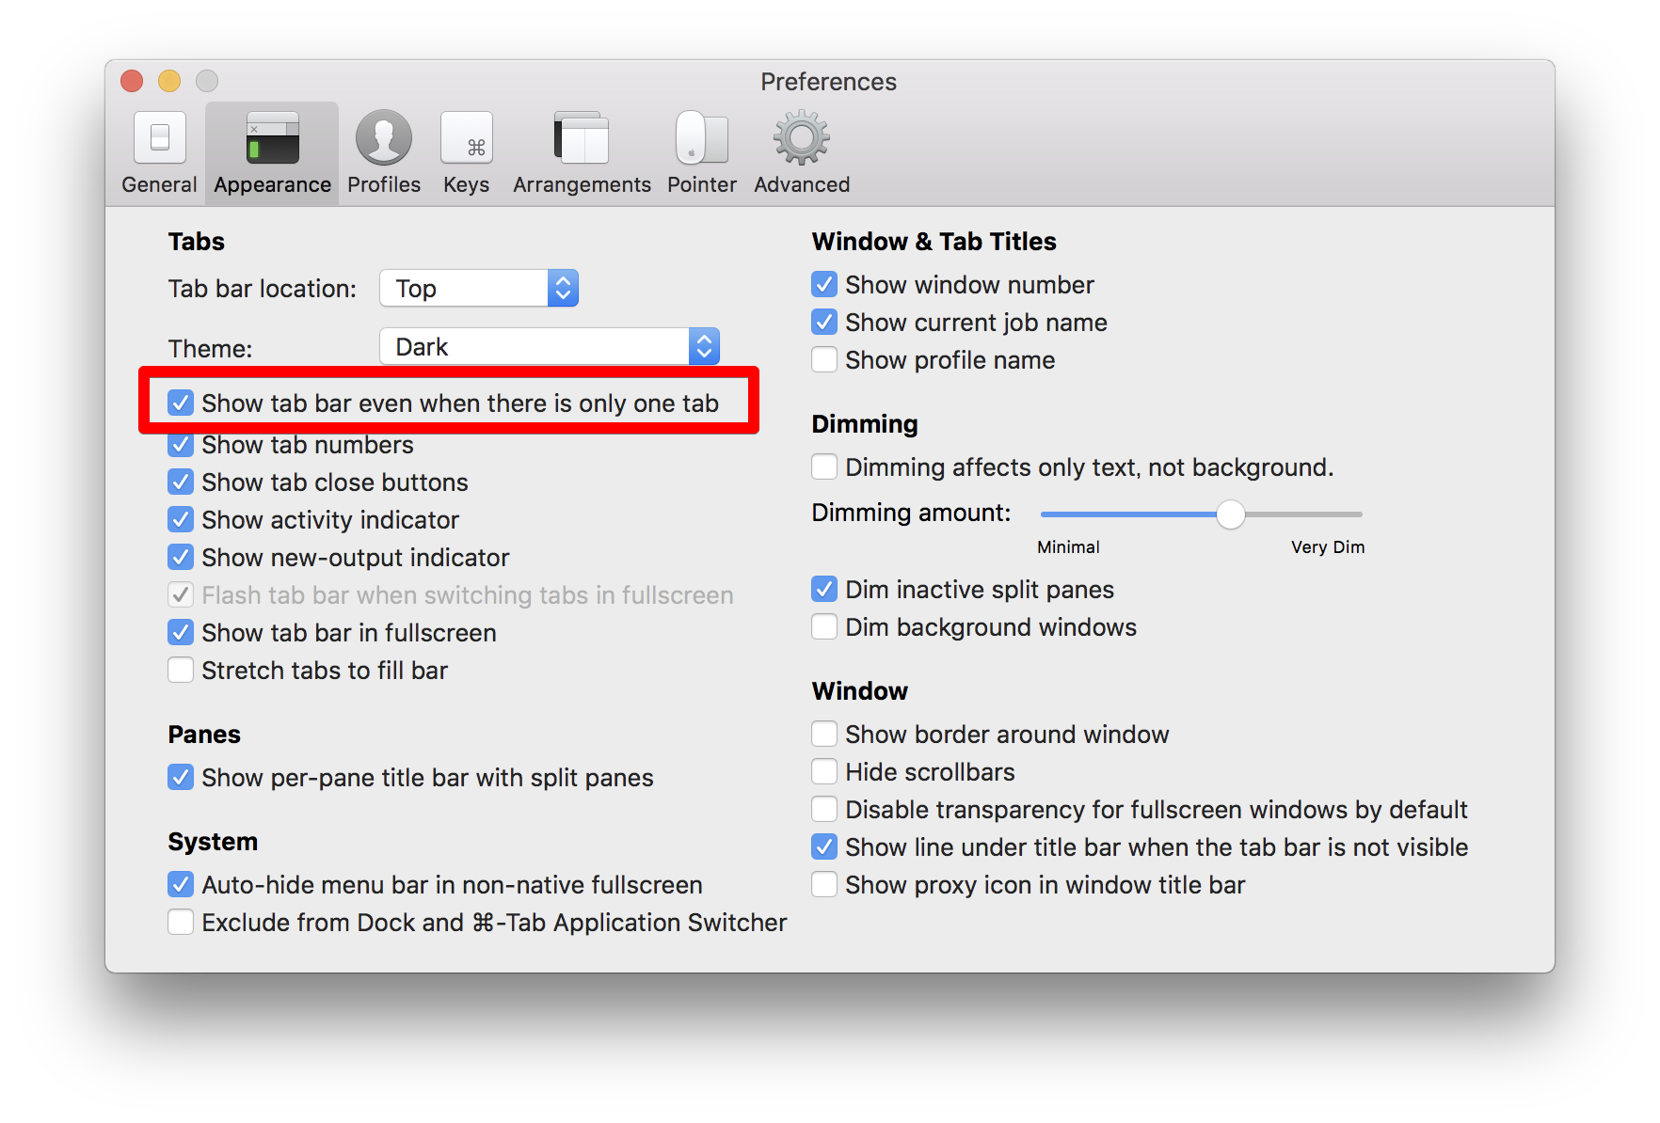Image resolution: width=1660 pixels, height=1123 pixels.
Task: Toggle Show per-pane title bar with split panes
Action: click(x=181, y=777)
